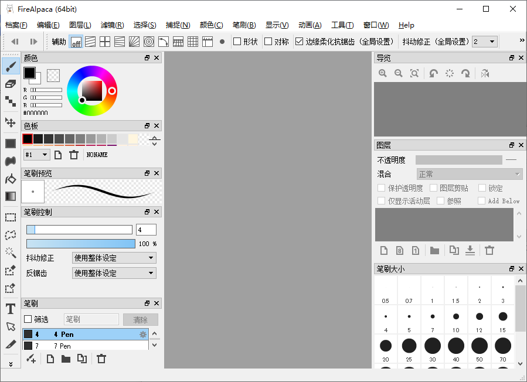Open 反锯齿 dropdown

pyautogui.click(x=114, y=273)
